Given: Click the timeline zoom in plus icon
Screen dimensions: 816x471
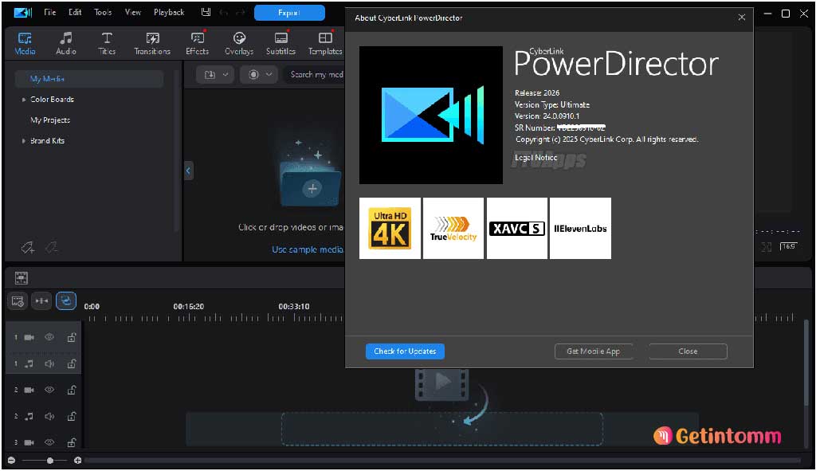Looking at the screenshot, I should click(77, 461).
